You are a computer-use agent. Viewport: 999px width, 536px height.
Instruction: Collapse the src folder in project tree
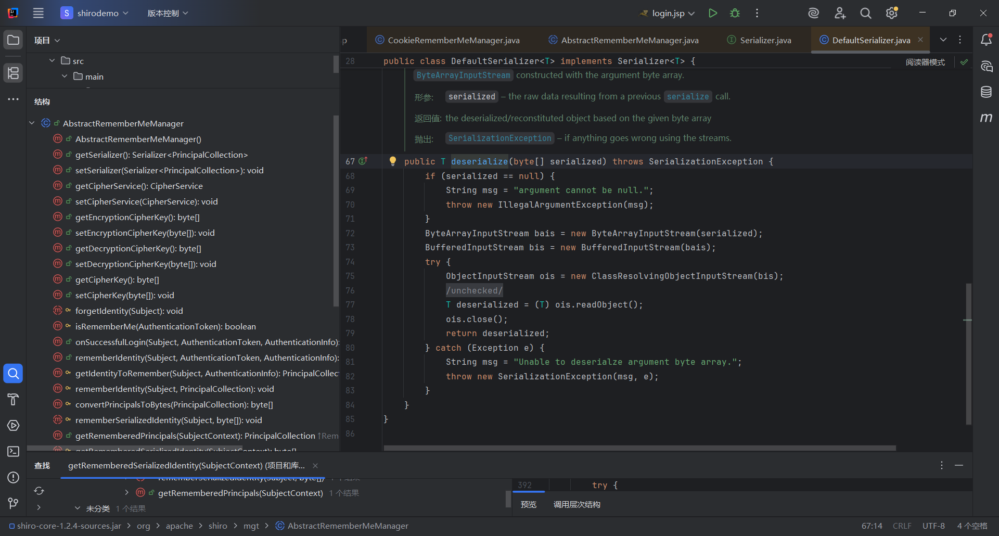52,61
